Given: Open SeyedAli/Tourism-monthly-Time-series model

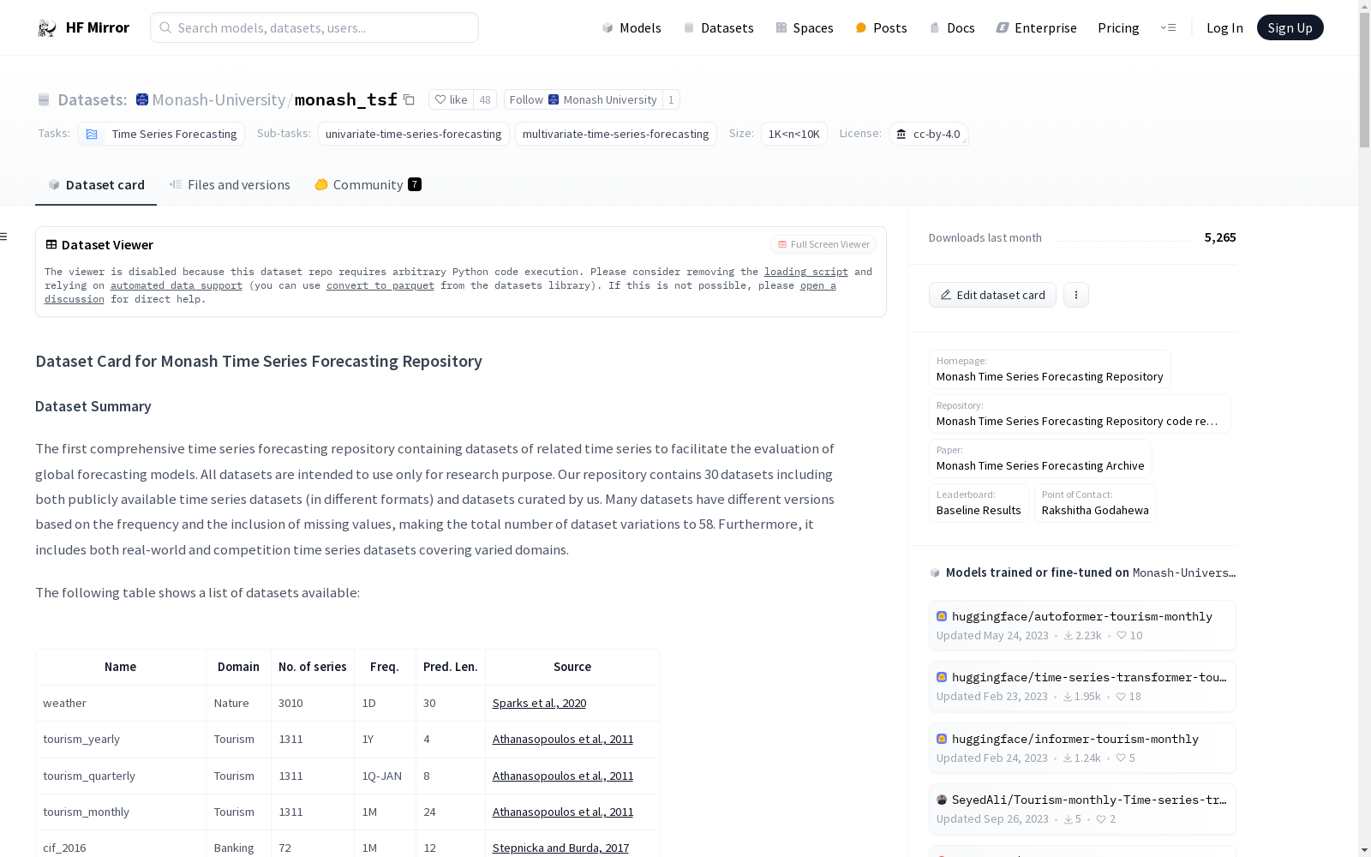Looking at the screenshot, I should click(1082, 809).
